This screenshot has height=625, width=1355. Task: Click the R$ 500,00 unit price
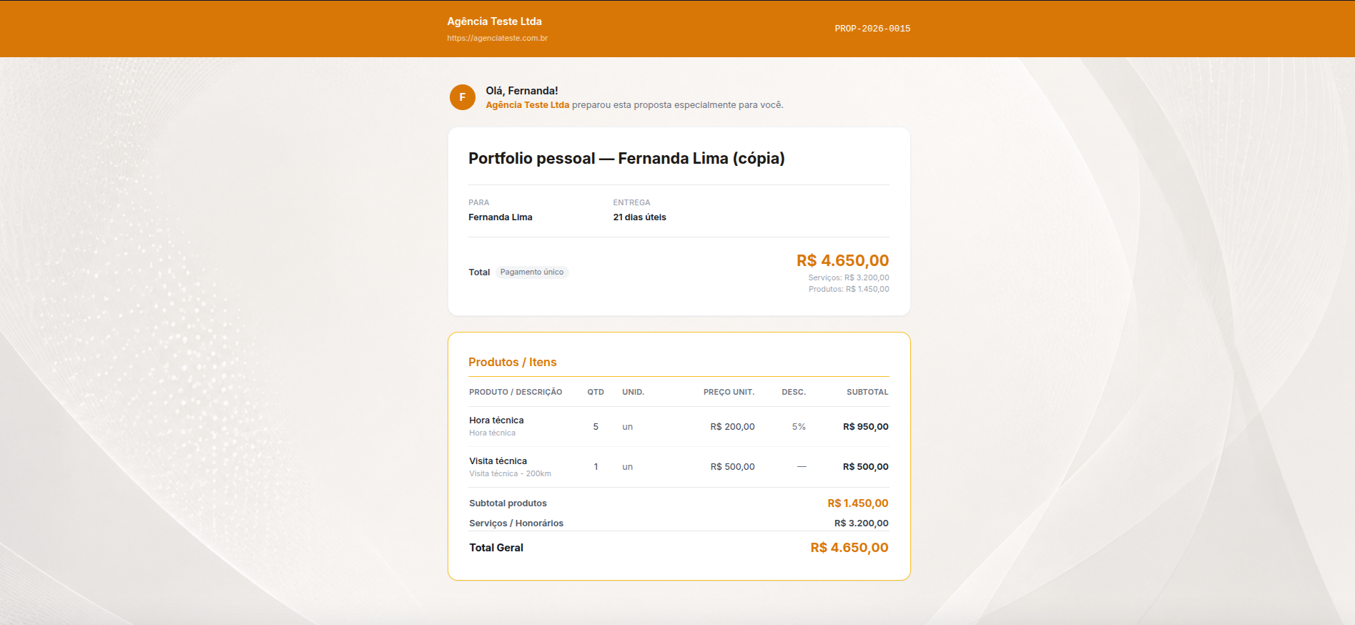[x=732, y=467]
